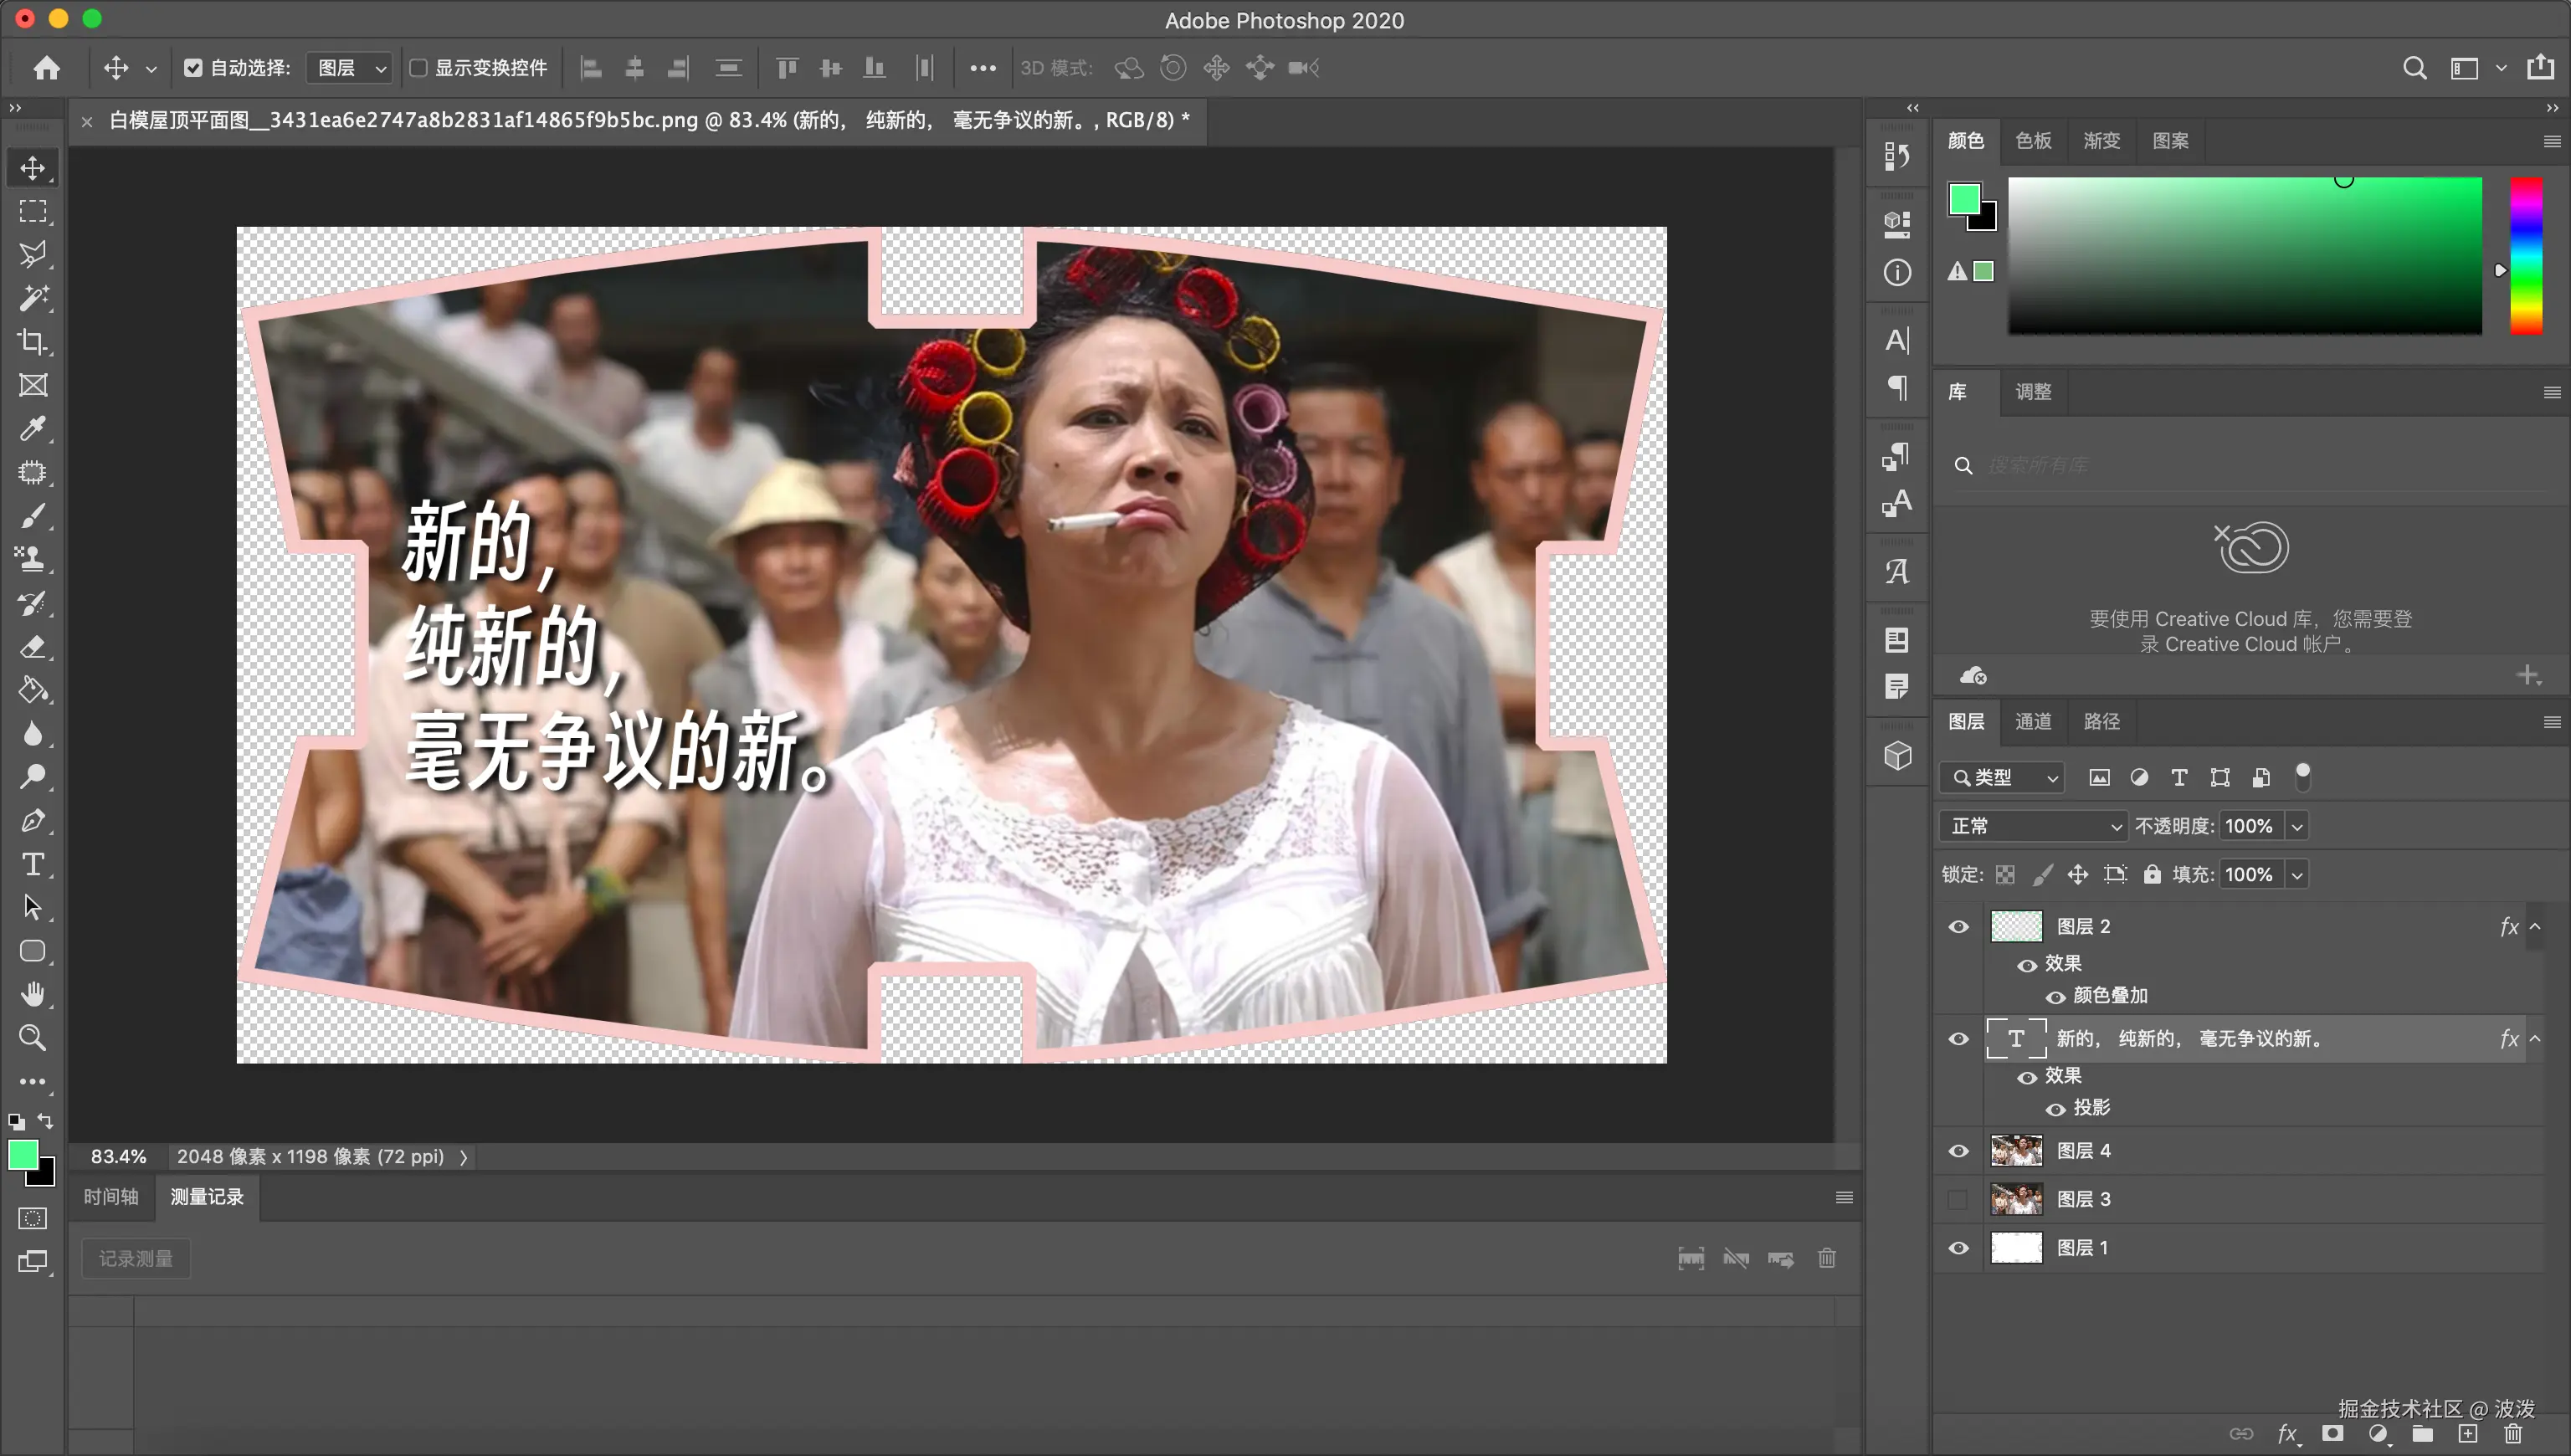Click delete layer trash icon
The height and width of the screenshot is (1456, 2571).
[2513, 1433]
